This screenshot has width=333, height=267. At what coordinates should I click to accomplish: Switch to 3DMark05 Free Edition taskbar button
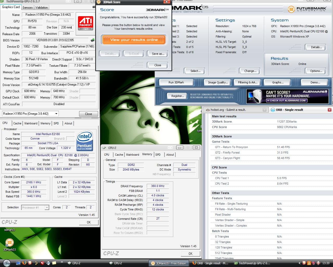click(x=169, y=263)
